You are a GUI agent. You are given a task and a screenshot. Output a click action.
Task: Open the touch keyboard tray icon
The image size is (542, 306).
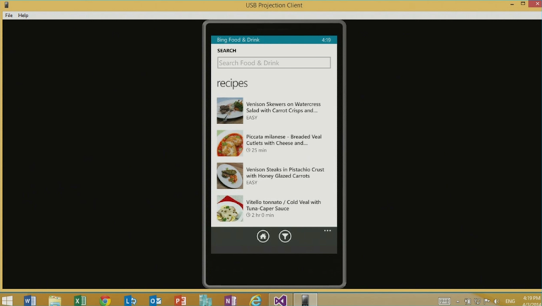(444, 301)
